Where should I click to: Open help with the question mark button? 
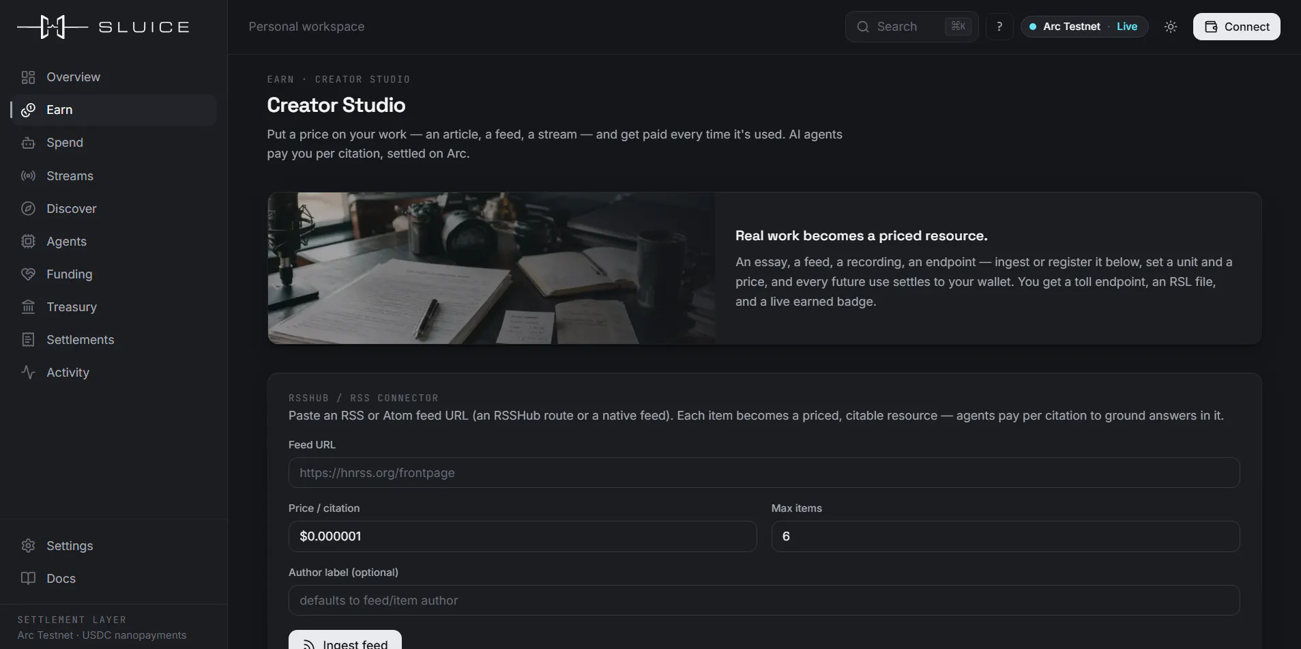point(999,27)
